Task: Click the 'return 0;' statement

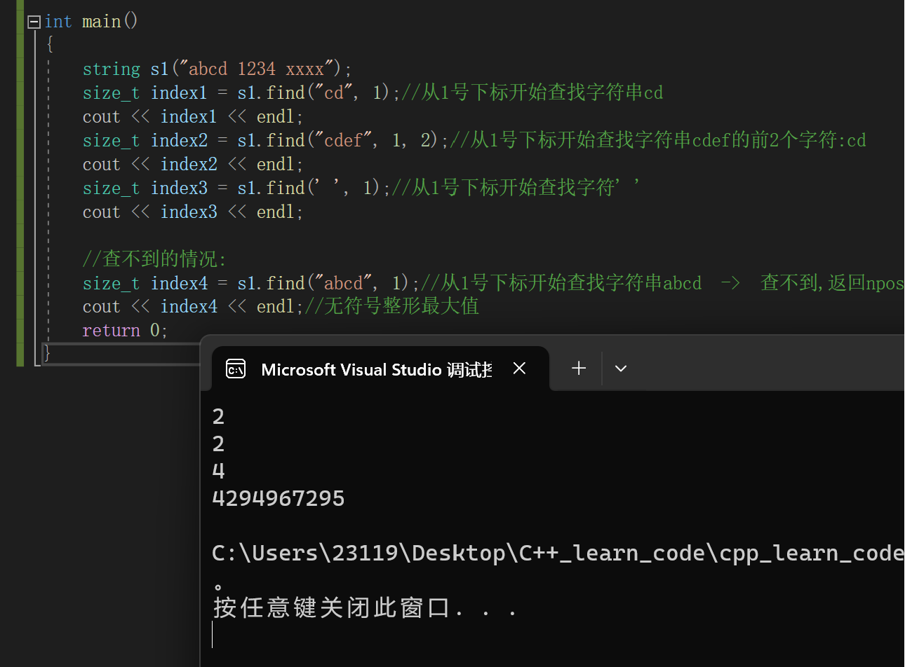Action: pos(125,330)
